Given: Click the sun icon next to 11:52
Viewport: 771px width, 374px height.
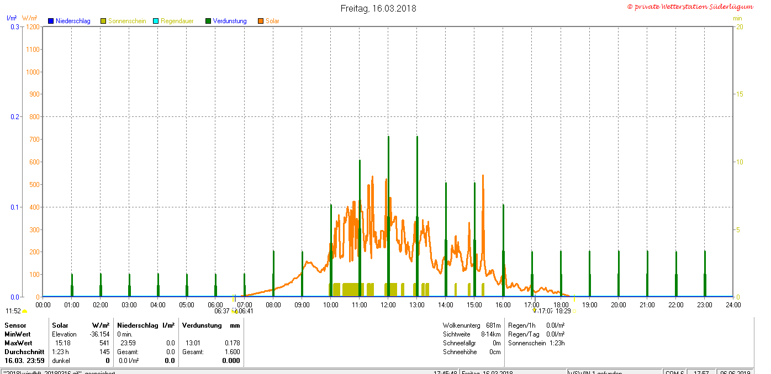Looking at the screenshot, I should [x=25, y=312].
